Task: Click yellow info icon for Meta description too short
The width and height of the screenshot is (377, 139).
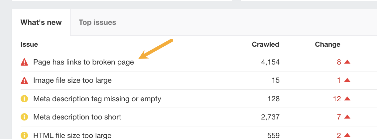Action: (24, 117)
